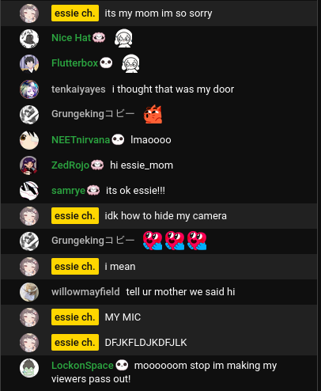The height and width of the screenshot is (391, 321).
Task: Click the pink badge next to ZedRojo
Action: point(97,165)
